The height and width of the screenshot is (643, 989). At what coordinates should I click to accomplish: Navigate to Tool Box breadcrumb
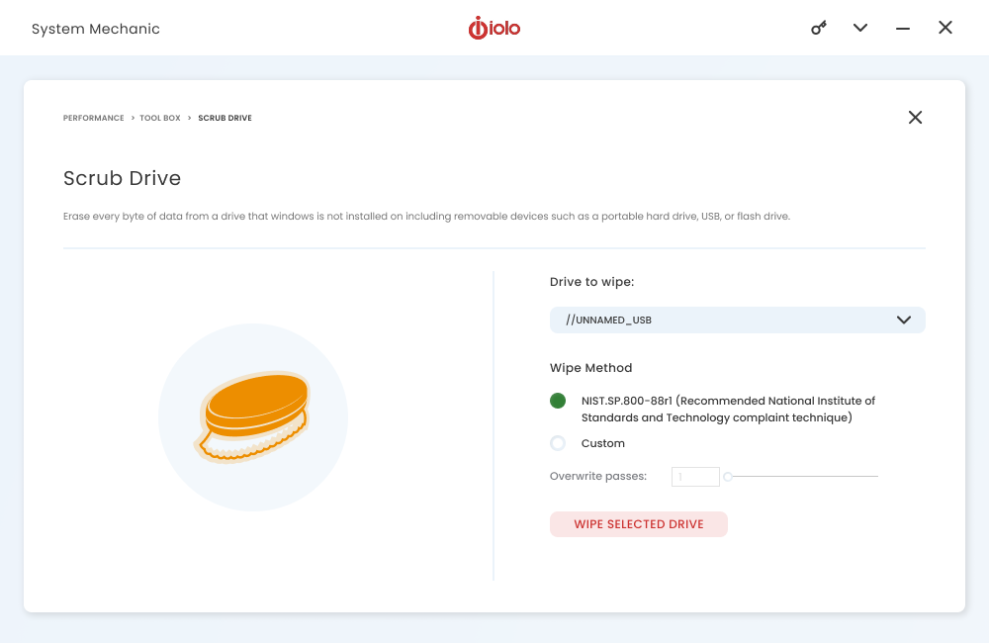[159, 118]
